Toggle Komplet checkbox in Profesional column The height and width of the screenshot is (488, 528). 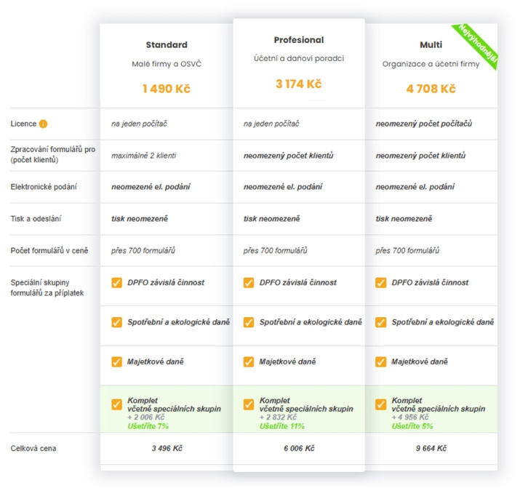pos(249,405)
